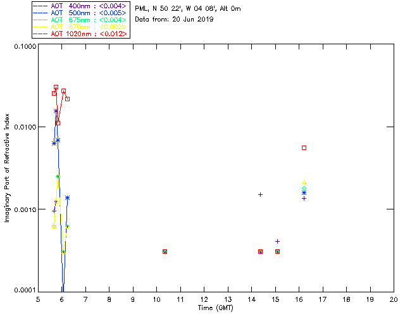Select the highest blue asterisk marker near 6 GMT

point(56,111)
